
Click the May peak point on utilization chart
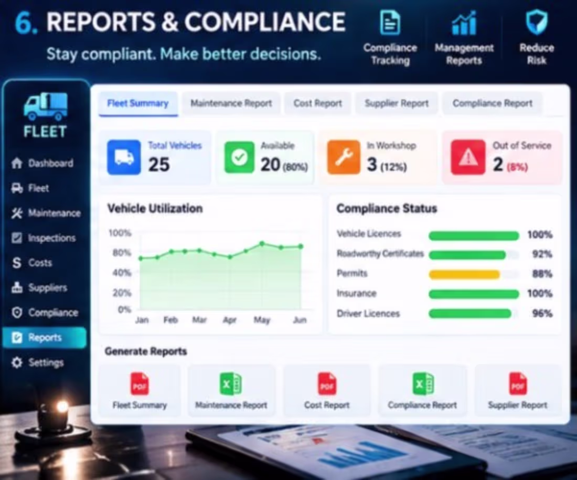coord(262,244)
